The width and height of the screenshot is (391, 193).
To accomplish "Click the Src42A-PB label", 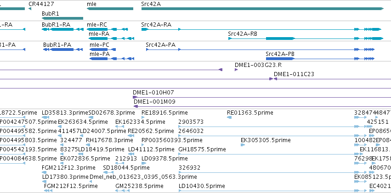I will [x=281, y=54].
